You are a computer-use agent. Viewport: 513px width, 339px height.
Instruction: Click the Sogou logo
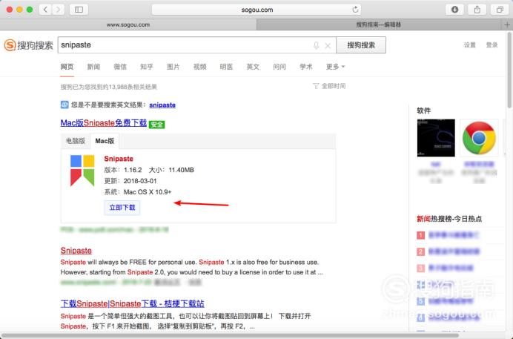pos(28,45)
